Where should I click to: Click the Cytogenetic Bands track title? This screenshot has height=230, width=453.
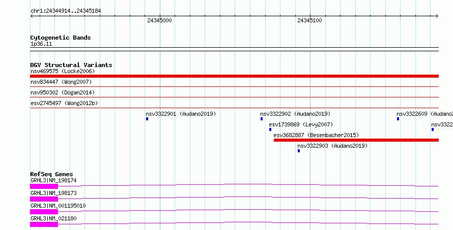tap(61, 38)
